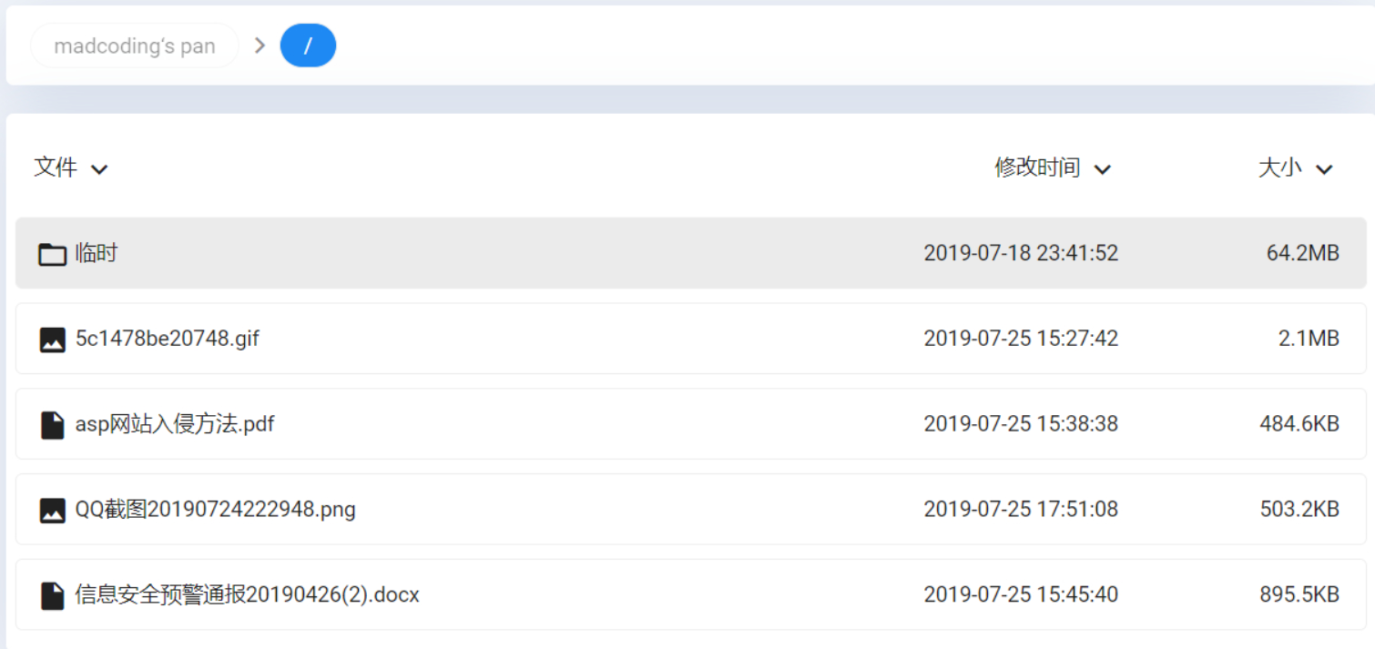Click the document icon for 信息安全预警通报 docx
Image resolution: width=1375 pixels, height=649 pixels.
(52, 595)
